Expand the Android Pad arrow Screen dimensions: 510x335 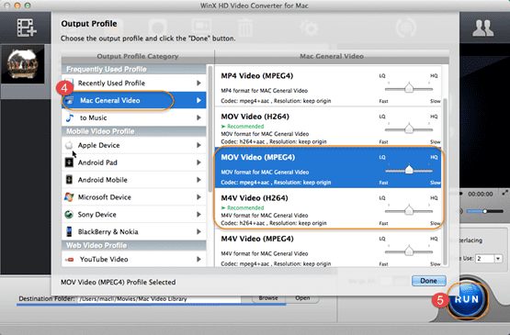pos(198,162)
